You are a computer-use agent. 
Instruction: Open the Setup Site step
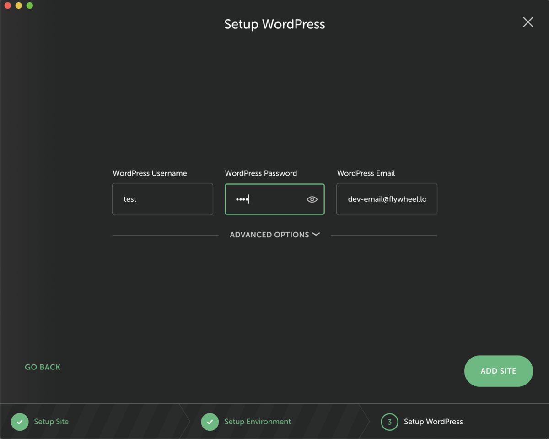(51, 422)
